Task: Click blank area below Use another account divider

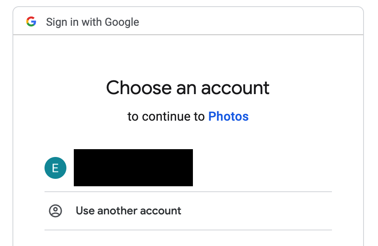Action: [x=188, y=238]
